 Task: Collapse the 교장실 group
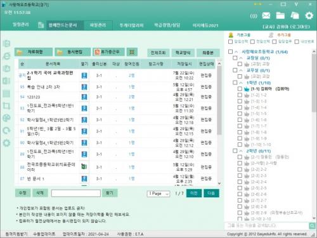coord(241,58)
